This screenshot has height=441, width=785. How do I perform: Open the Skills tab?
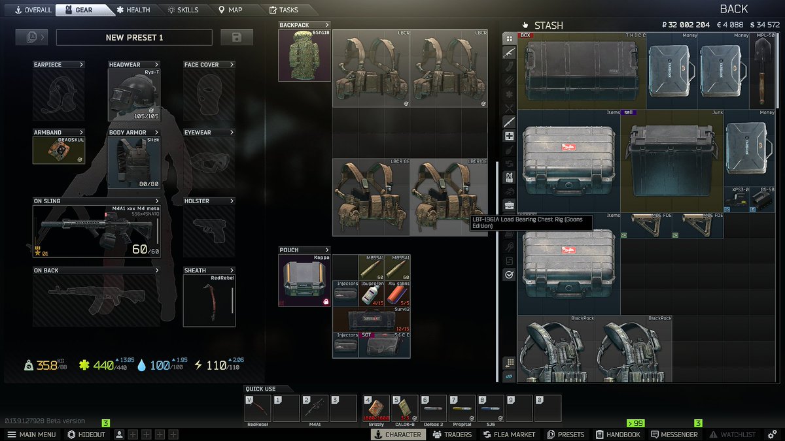coord(183,10)
